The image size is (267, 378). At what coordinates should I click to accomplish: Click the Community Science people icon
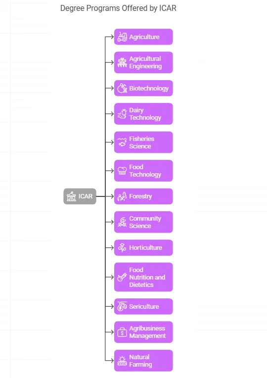click(122, 222)
